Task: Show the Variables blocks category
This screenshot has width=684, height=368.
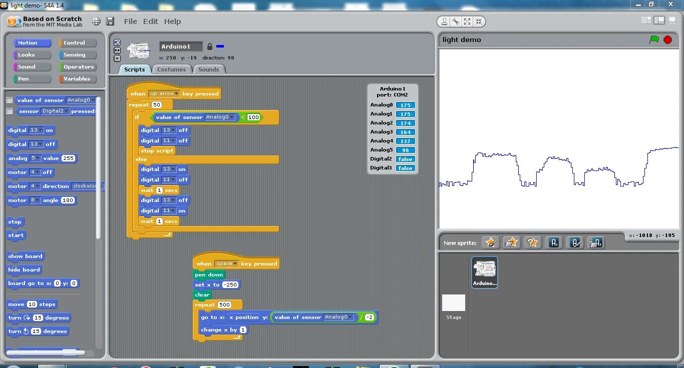Action: pyautogui.click(x=78, y=79)
